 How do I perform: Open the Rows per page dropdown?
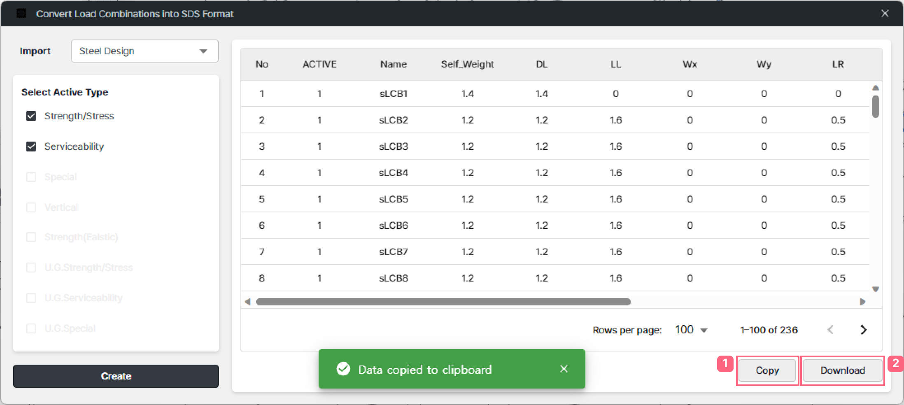point(692,330)
